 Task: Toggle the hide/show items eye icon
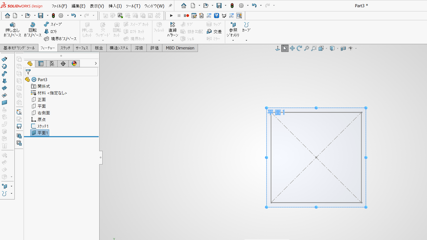(x=351, y=48)
